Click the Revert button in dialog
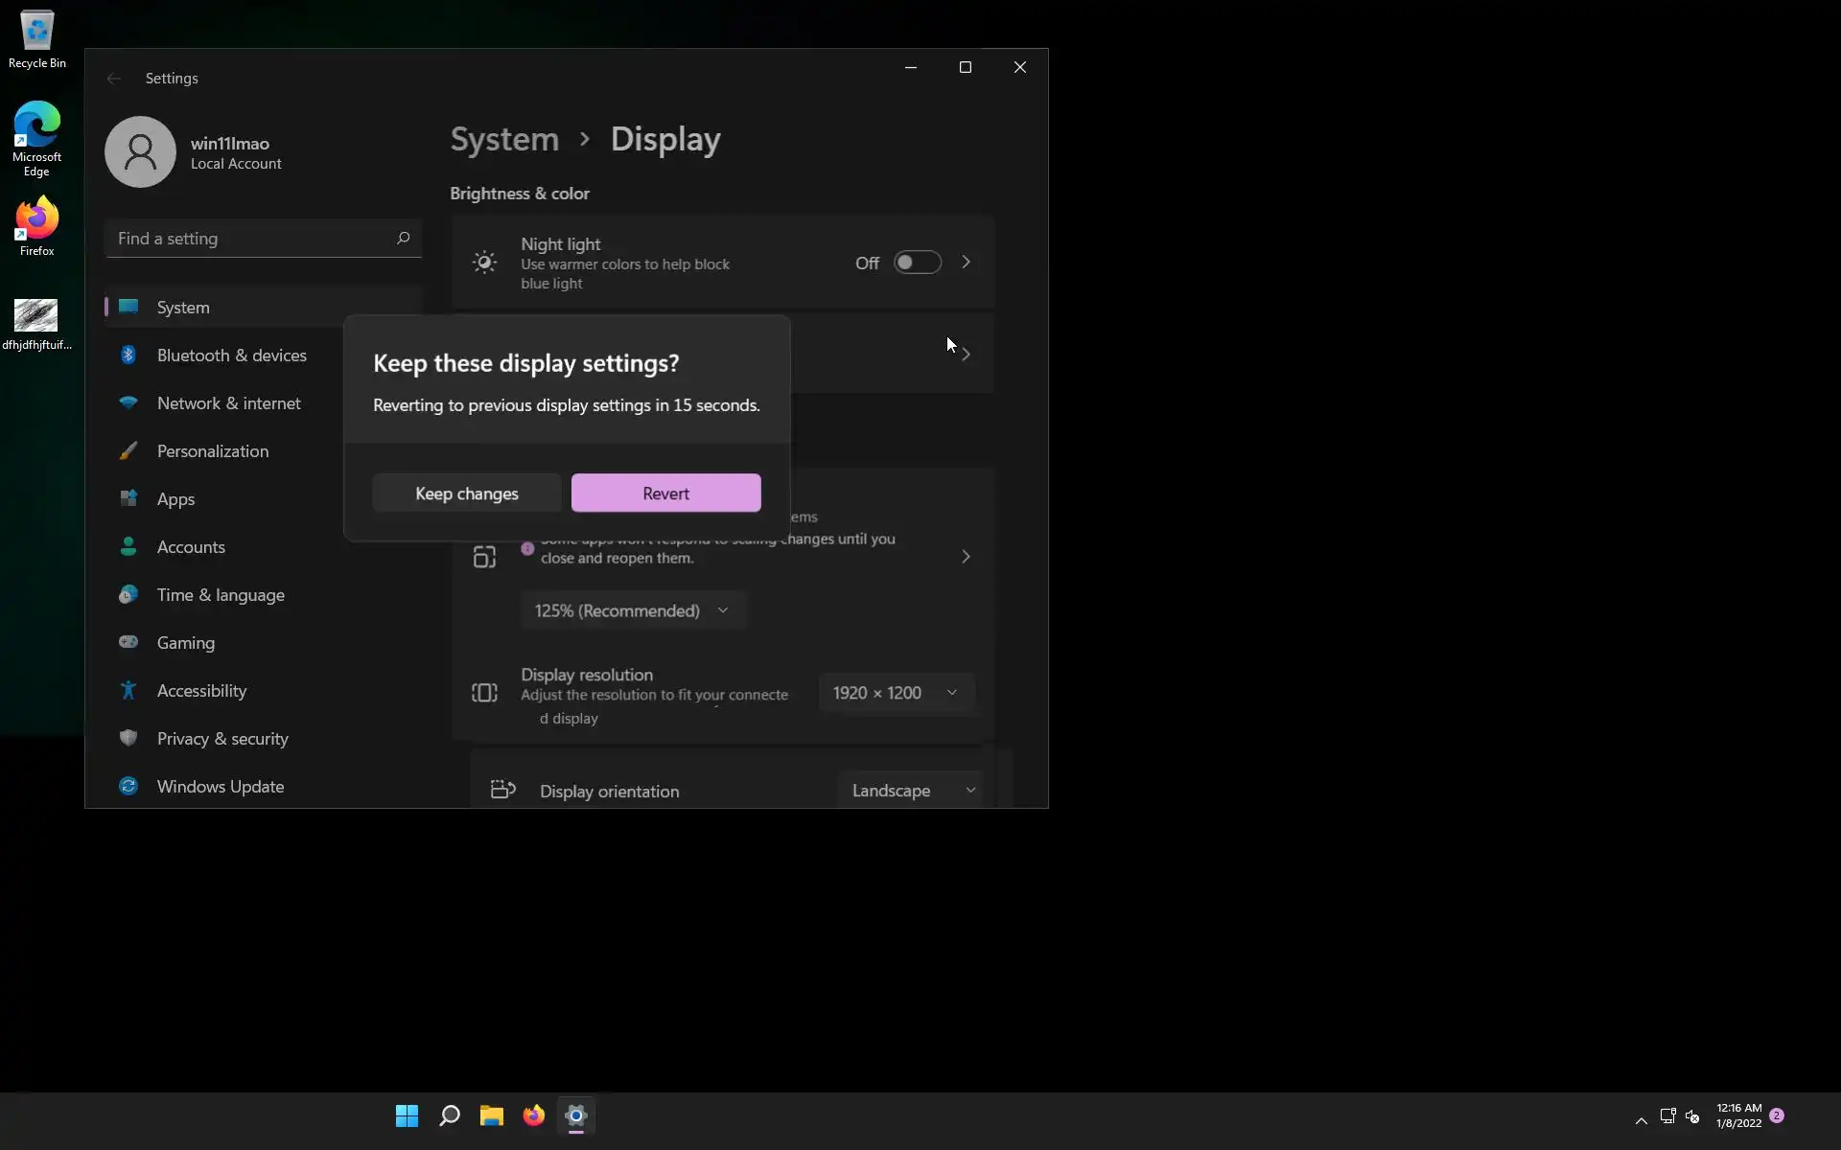Viewport: 1841px width, 1150px height. [x=665, y=493]
